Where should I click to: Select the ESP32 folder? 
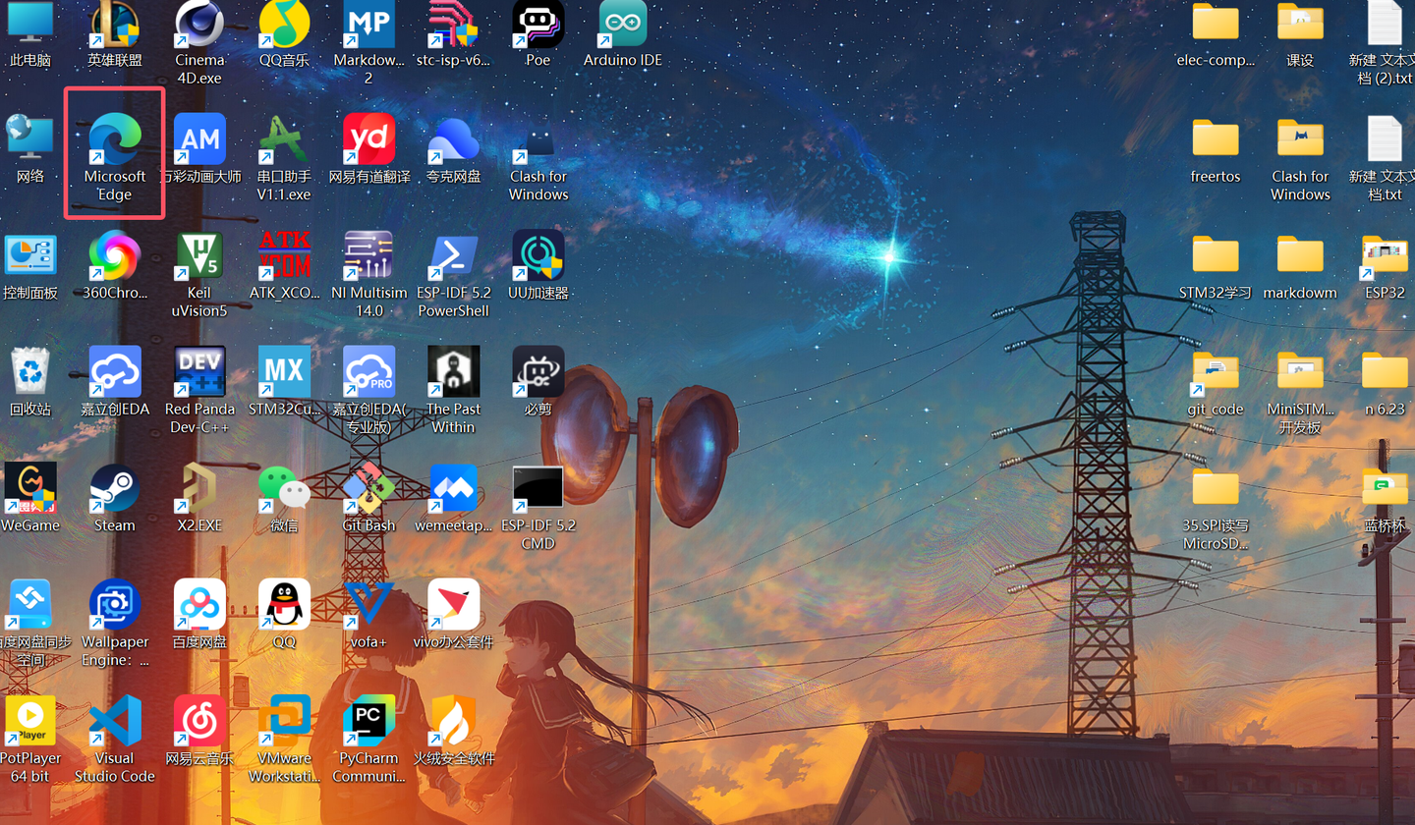click(x=1386, y=255)
